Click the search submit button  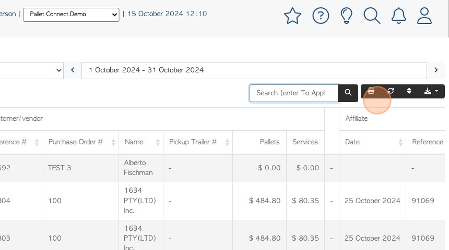[x=348, y=93]
